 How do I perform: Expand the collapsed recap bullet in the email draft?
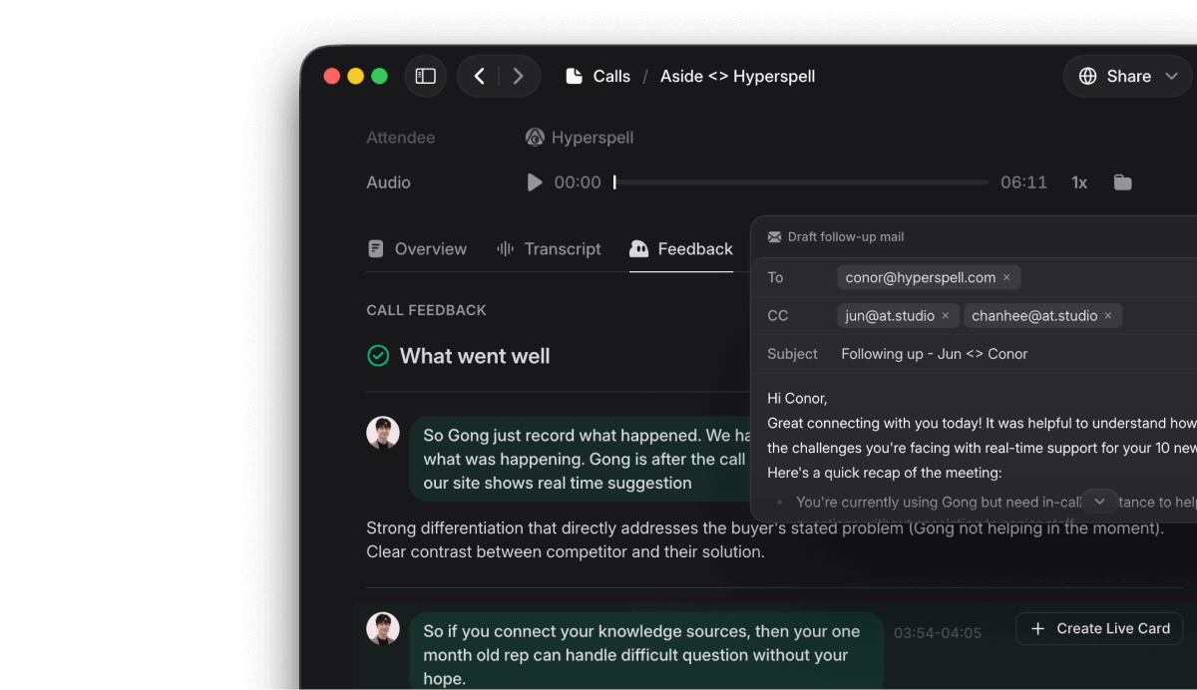tap(1099, 502)
